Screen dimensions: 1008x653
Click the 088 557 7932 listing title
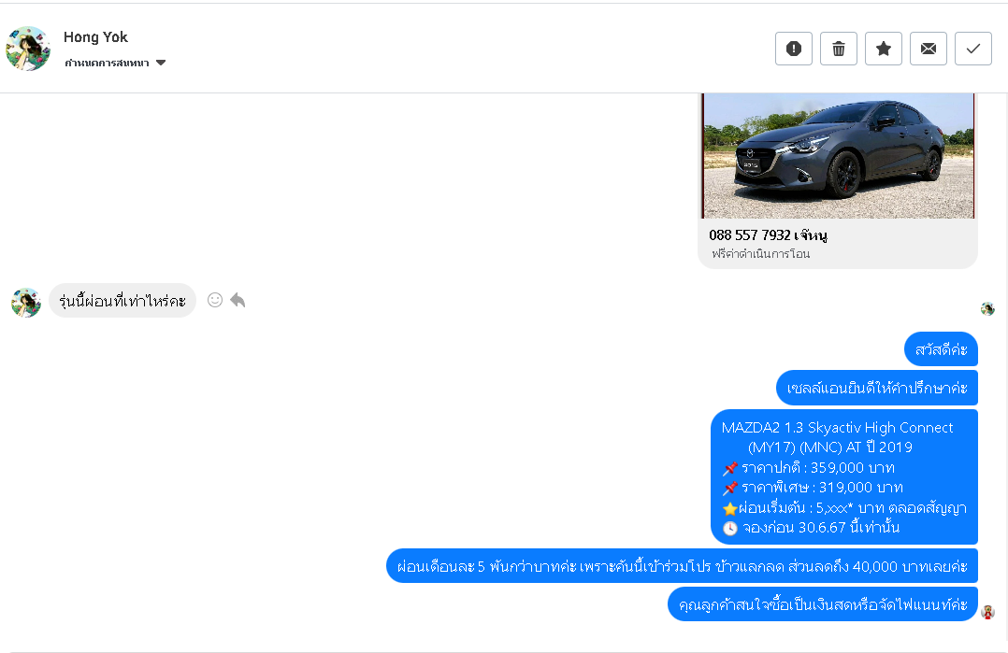[768, 235]
